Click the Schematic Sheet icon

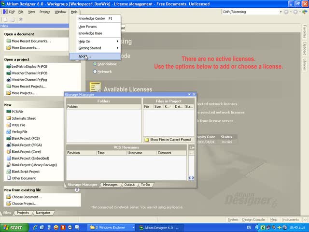pyautogui.click(x=9, y=118)
